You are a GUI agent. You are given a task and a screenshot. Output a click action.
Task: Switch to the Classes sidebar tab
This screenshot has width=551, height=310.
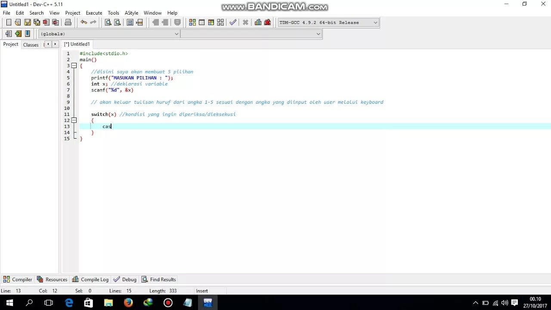pos(31,44)
